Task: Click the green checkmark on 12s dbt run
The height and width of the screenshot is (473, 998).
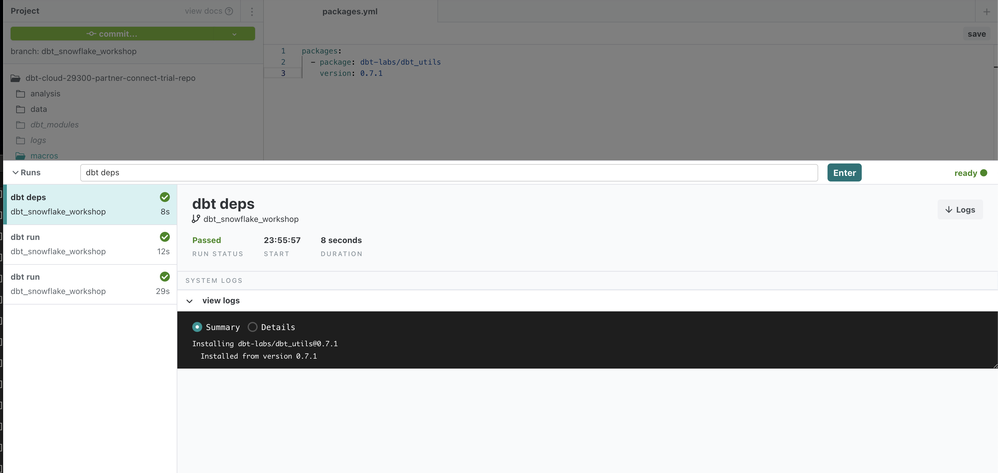Action: 165,237
